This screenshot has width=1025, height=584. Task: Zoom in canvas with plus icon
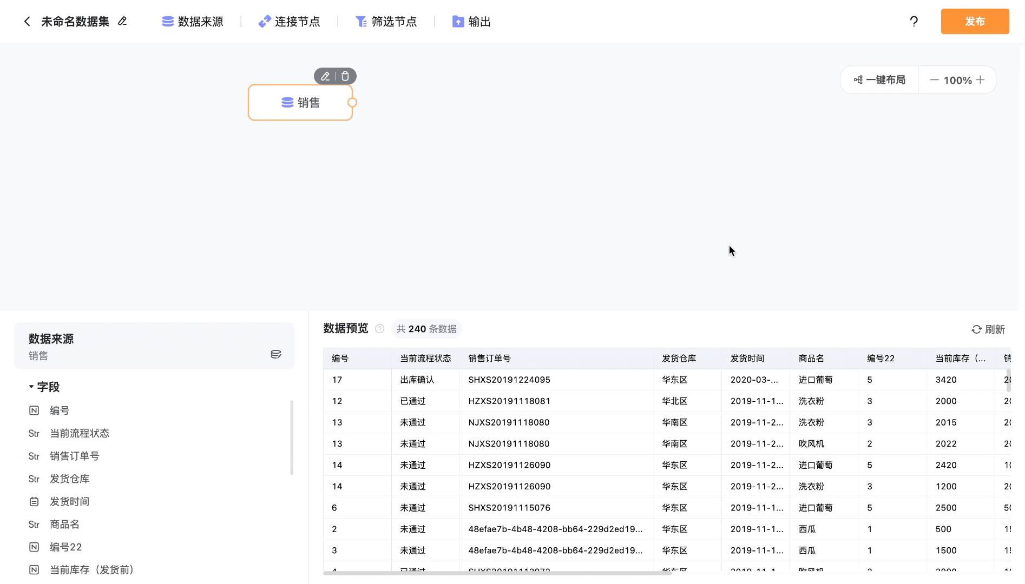point(980,80)
